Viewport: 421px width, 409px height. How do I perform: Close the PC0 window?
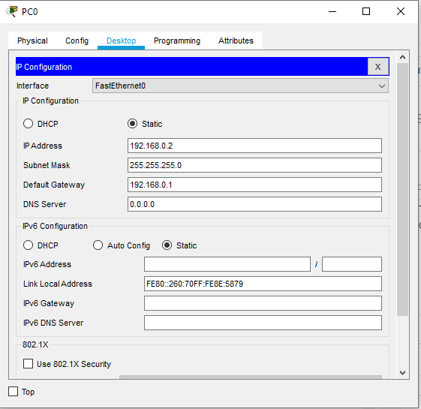pos(401,11)
